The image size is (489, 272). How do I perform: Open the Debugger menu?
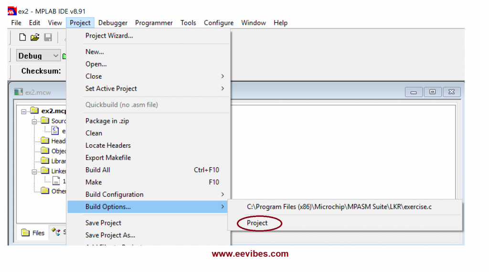113,23
